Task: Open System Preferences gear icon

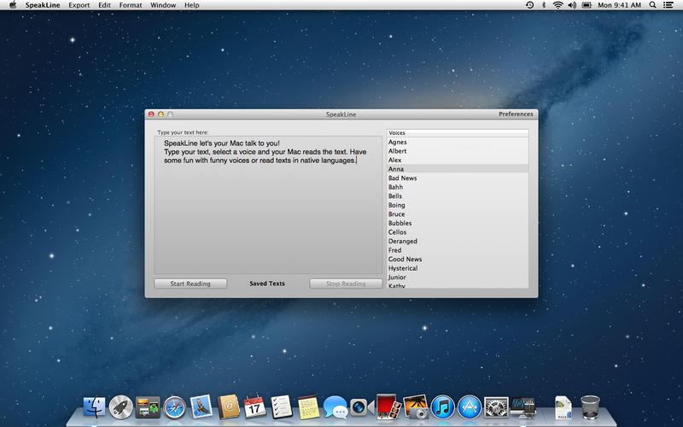Action: 496,408
